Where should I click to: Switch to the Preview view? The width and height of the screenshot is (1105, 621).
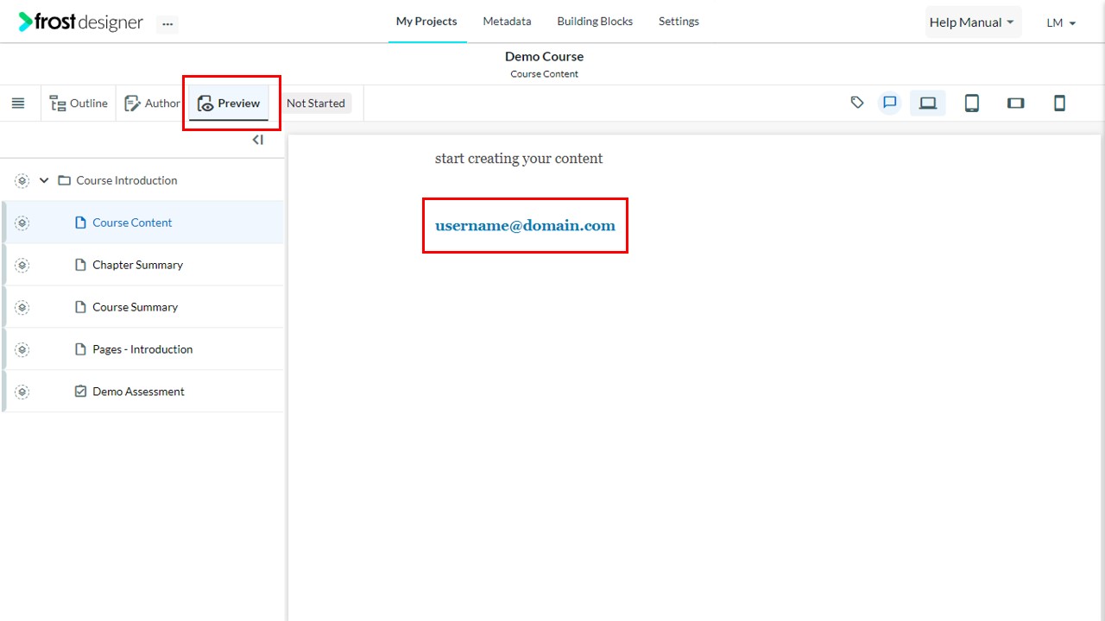tap(229, 103)
